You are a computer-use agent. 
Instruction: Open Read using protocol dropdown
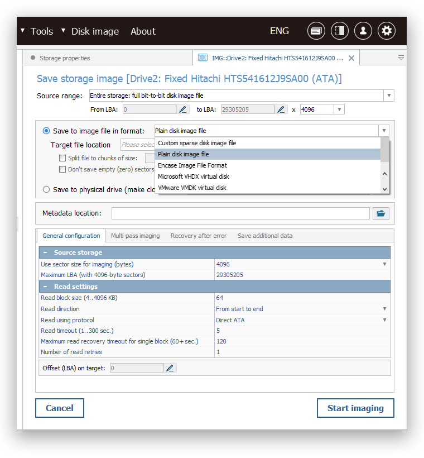(x=384, y=320)
